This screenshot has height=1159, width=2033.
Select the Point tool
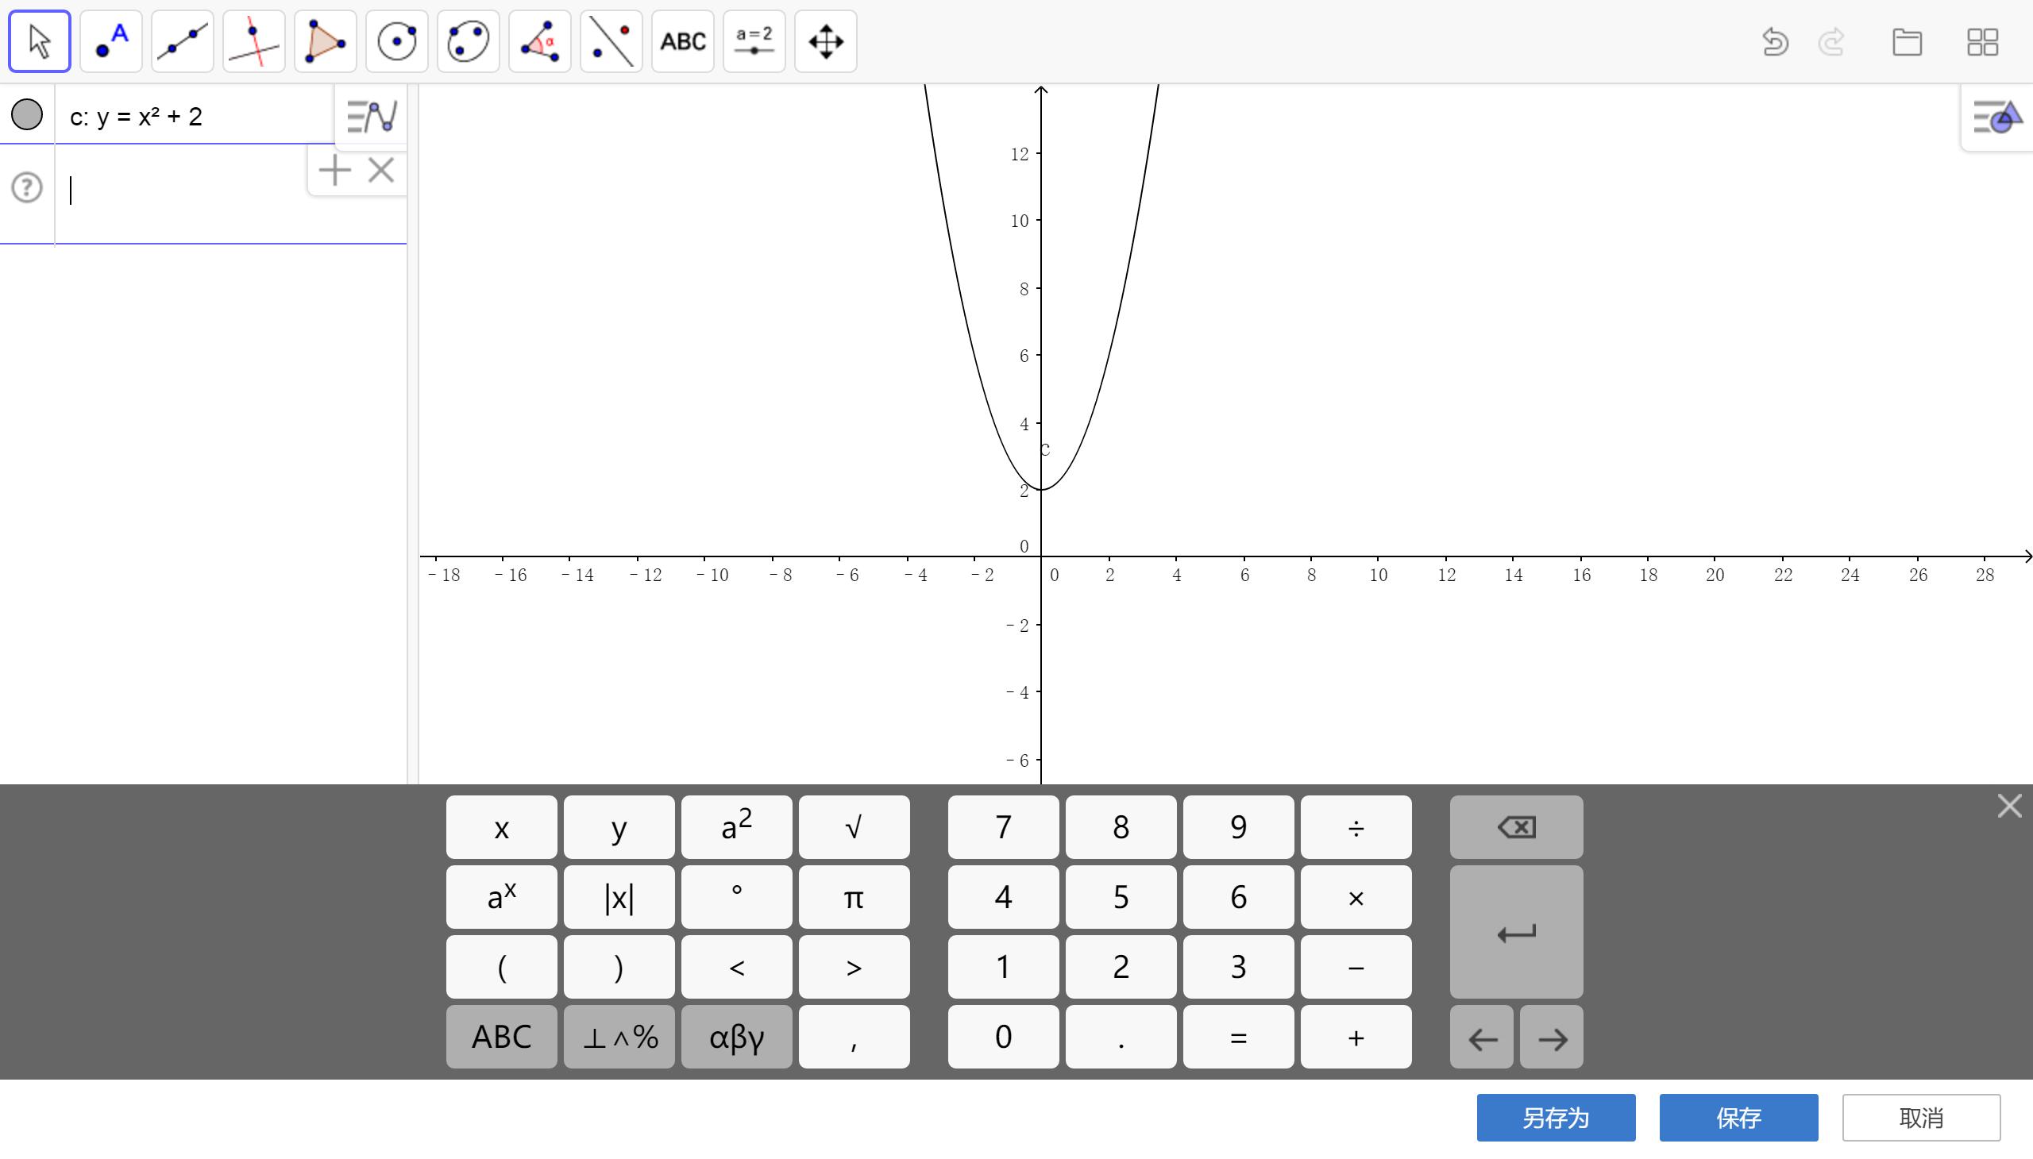110,41
